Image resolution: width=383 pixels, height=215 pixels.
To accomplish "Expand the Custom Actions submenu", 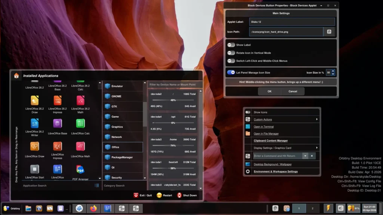I will 316,119.
